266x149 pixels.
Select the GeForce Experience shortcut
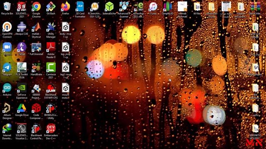coord(22,88)
